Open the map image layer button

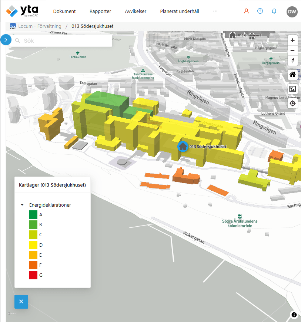(x=292, y=89)
